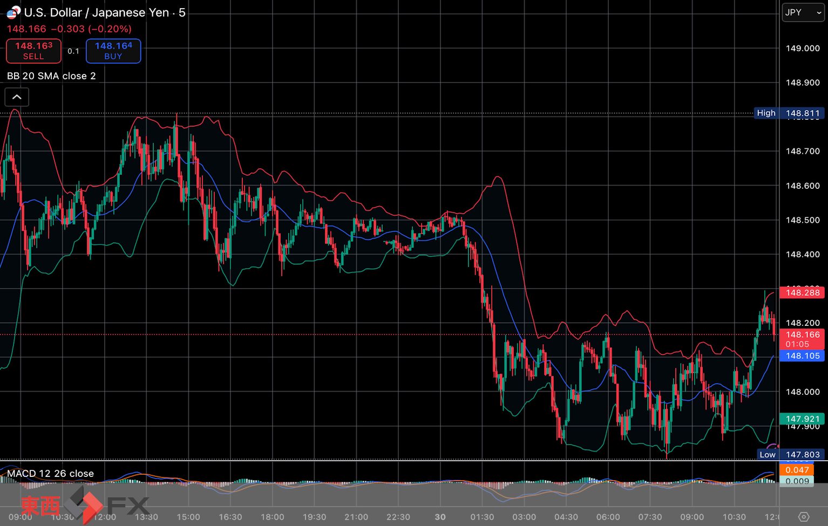This screenshot has height=526, width=828.
Task: Select the BB 20 SMA close 2 indicator
Action: pyautogui.click(x=51, y=76)
